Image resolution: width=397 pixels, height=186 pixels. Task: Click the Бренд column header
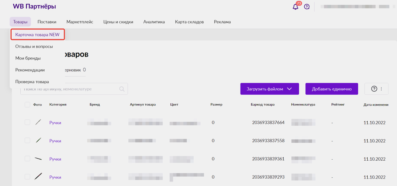click(95, 104)
